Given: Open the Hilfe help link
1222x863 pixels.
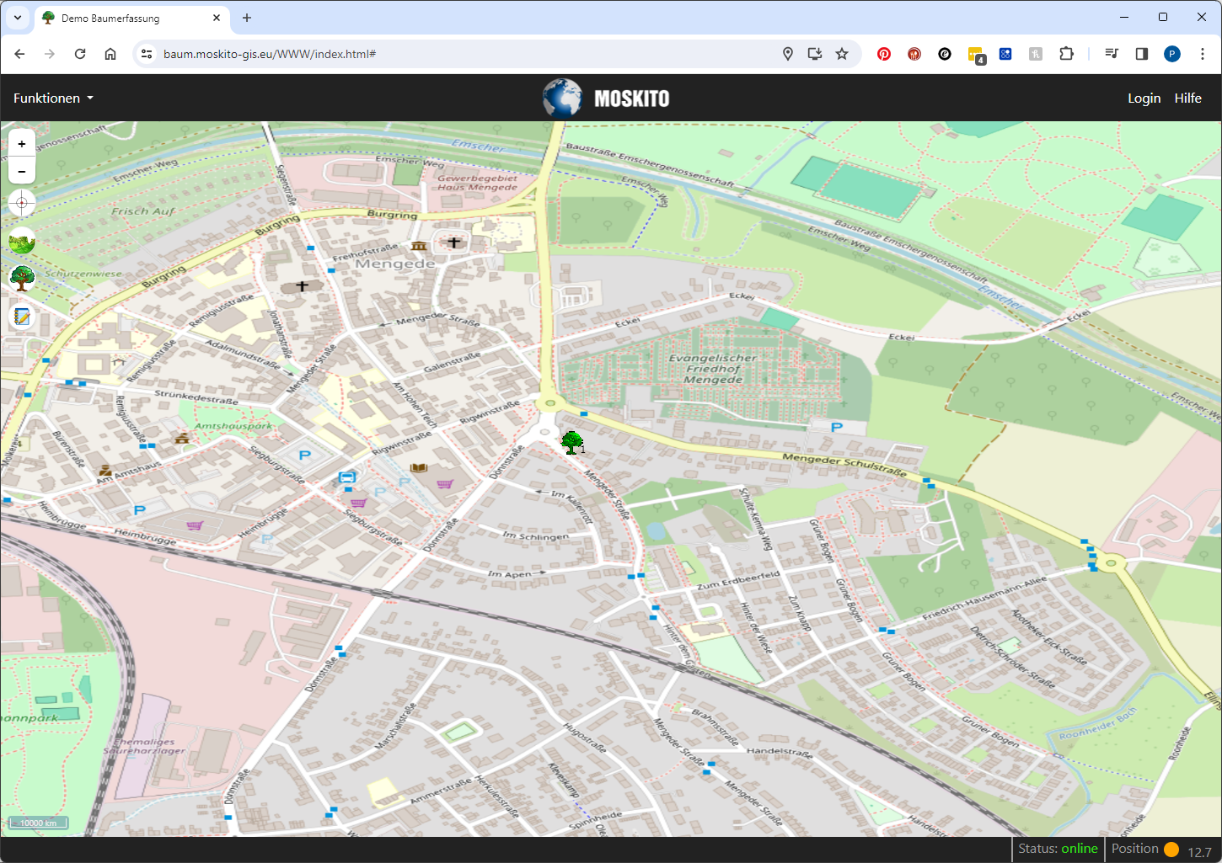Looking at the screenshot, I should tap(1187, 99).
